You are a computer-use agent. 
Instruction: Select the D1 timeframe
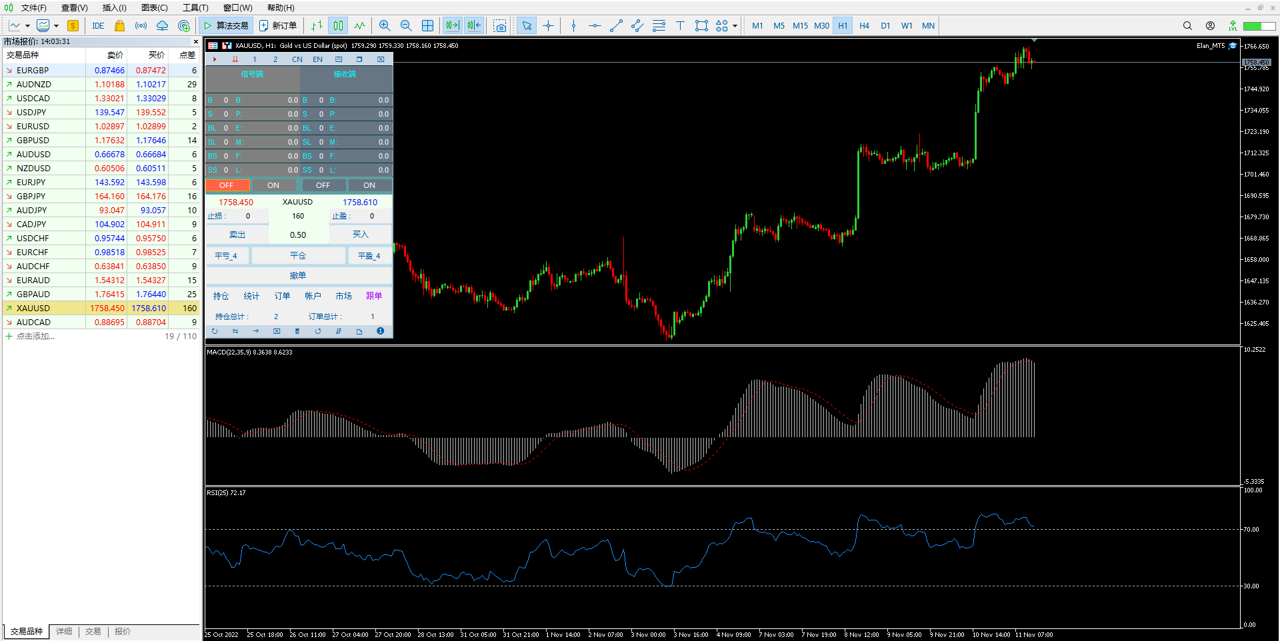(885, 26)
